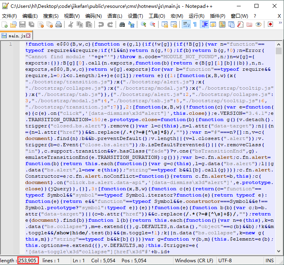This screenshot has width=284, height=265.
Task: Open the ? help menu
Action: click(255, 16)
